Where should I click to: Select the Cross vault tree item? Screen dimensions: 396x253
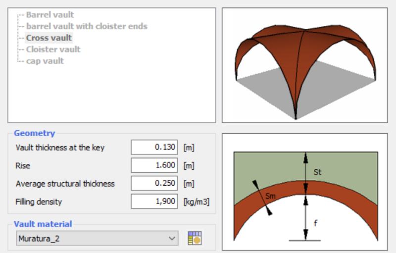click(x=49, y=38)
